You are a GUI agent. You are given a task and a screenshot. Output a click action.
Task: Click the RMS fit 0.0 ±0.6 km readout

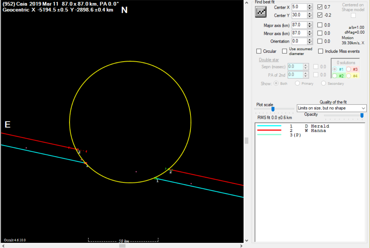tap(275, 118)
